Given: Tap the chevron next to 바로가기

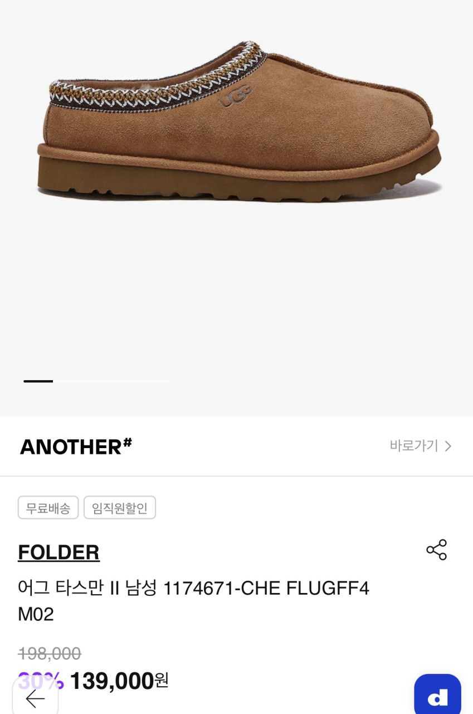Looking at the screenshot, I should click(448, 446).
